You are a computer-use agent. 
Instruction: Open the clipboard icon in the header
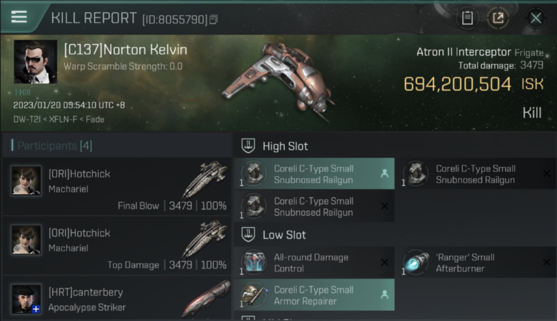(467, 18)
